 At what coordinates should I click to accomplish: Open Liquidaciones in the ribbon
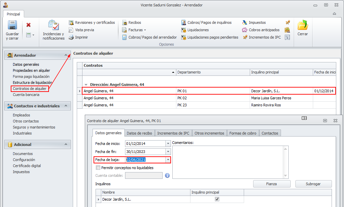(x=195, y=30)
